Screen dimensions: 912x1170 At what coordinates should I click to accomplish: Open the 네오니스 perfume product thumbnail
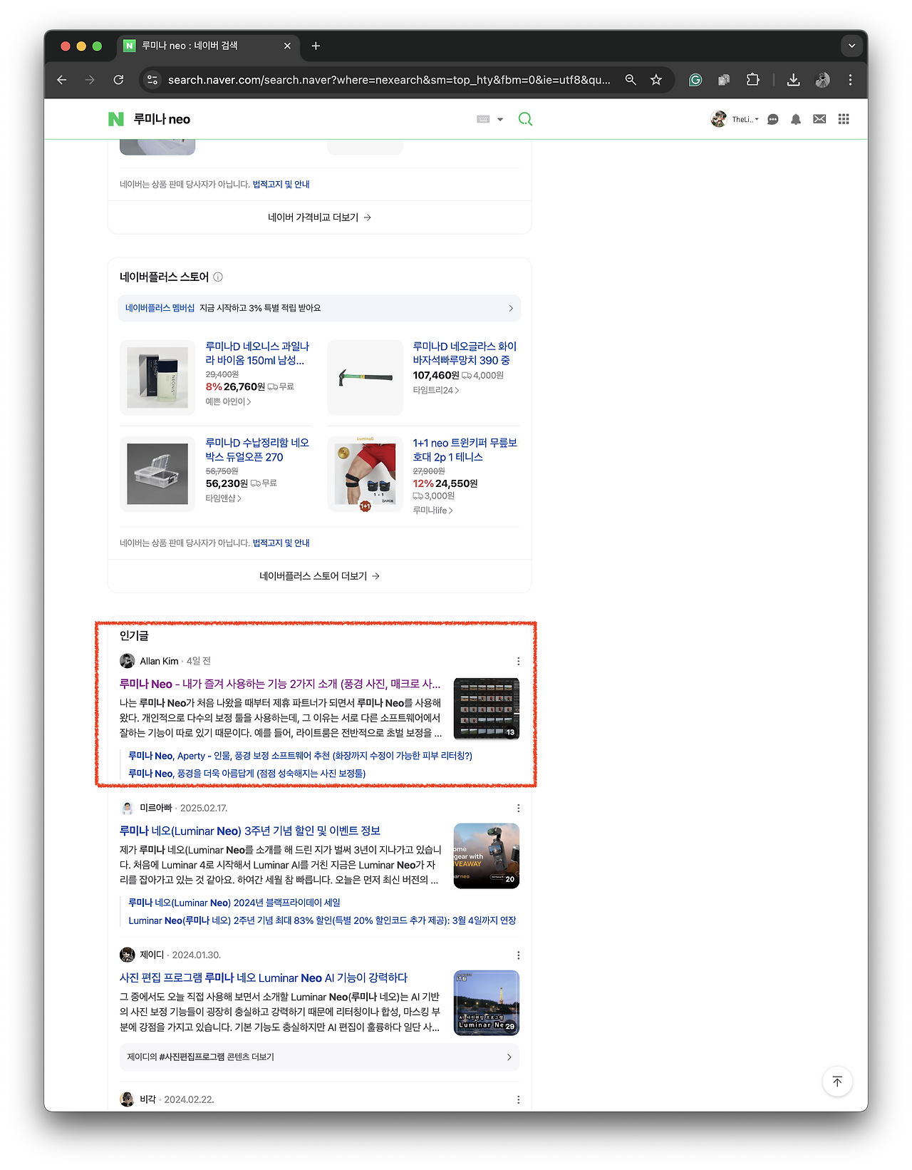[x=157, y=377]
